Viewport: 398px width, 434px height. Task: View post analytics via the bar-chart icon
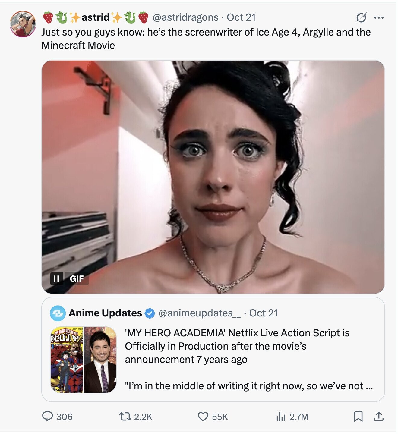tap(280, 417)
